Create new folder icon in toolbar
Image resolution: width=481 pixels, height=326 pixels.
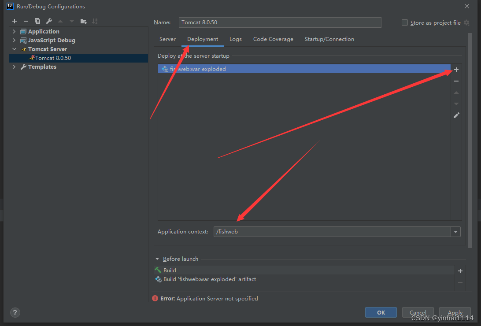click(83, 21)
